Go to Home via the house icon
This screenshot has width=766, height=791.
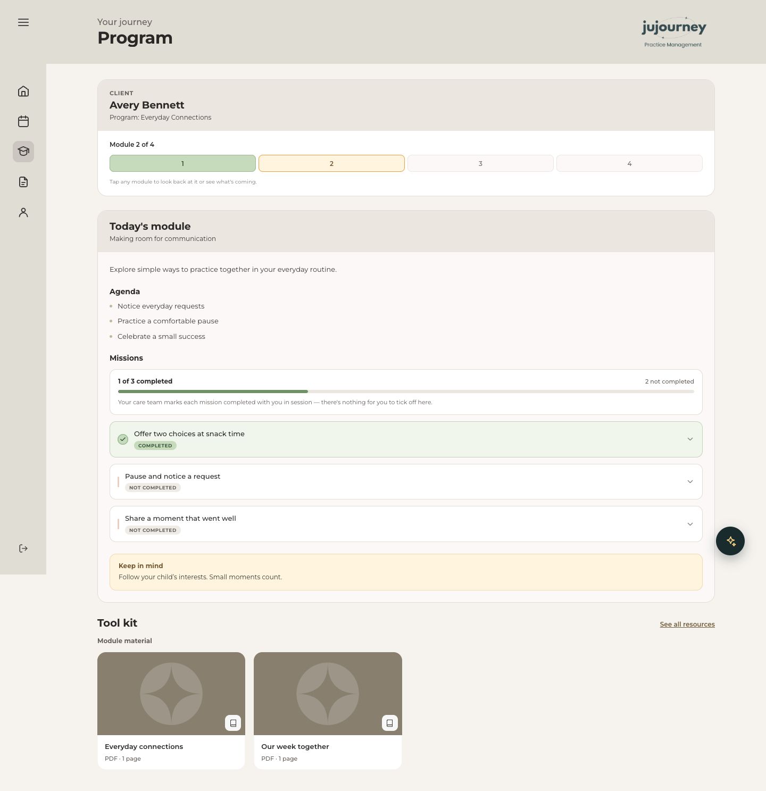pyautogui.click(x=23, y=91)
